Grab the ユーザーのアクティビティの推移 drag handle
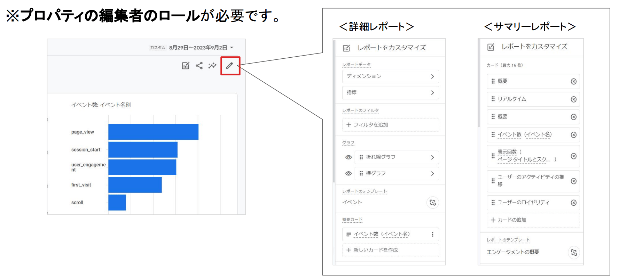This screenshot has height=280, width=619. pos(493,181)
